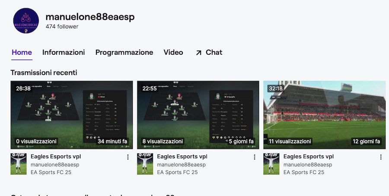
Task: Open options menu for 5 giorni fa video
Action: (254, 157)
